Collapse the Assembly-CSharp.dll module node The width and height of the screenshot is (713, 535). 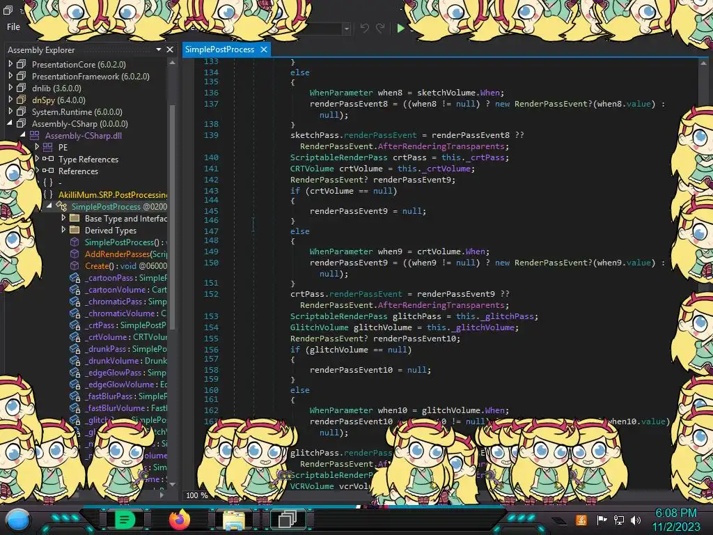(23, 135)
